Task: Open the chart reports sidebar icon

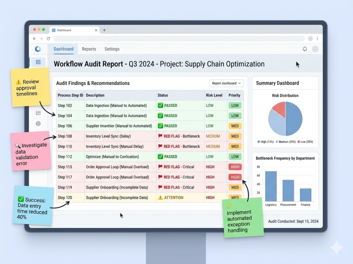Action: pyautogui.click(x=38, y=113)
